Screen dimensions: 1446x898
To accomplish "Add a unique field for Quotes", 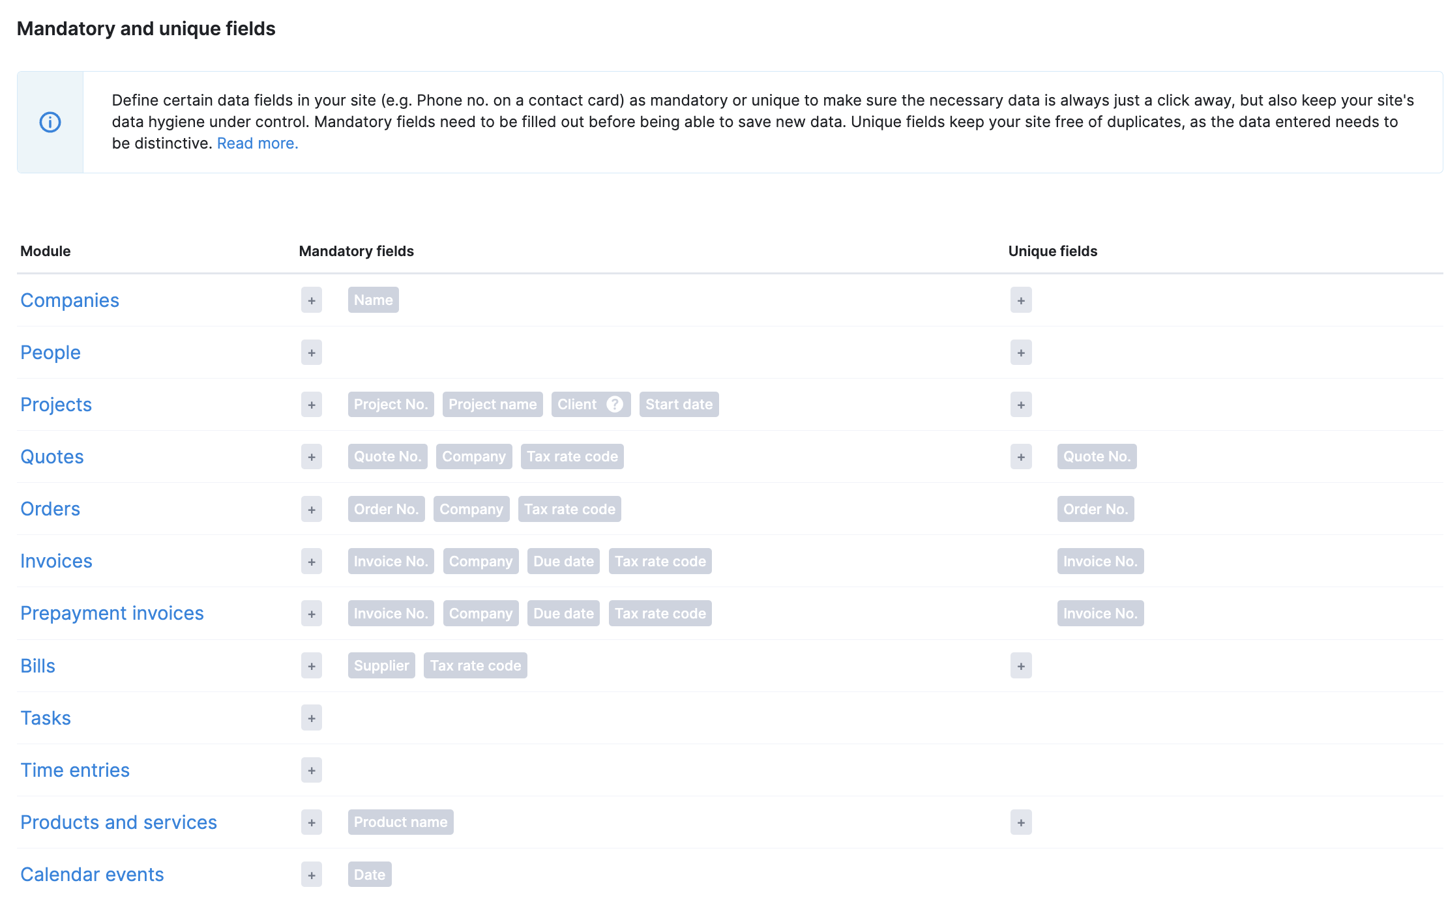I will [1021, 457].
